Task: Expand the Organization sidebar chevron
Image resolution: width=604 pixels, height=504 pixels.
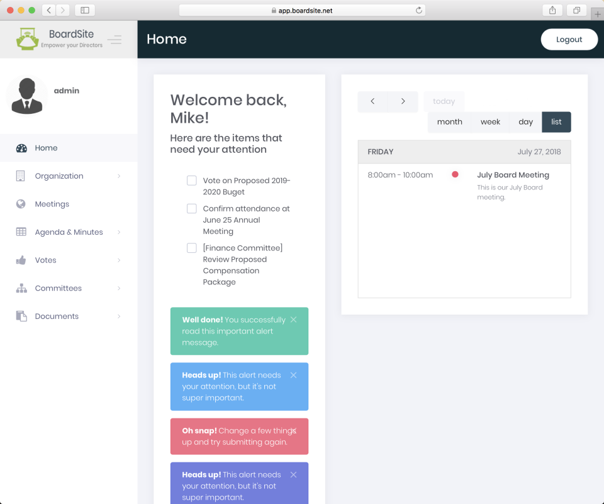Action: tap(119, 176)
